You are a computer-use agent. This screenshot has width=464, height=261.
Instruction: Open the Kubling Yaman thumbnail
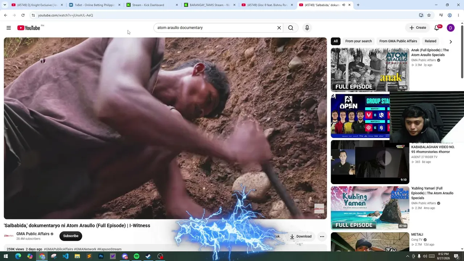tap(370, 208)
